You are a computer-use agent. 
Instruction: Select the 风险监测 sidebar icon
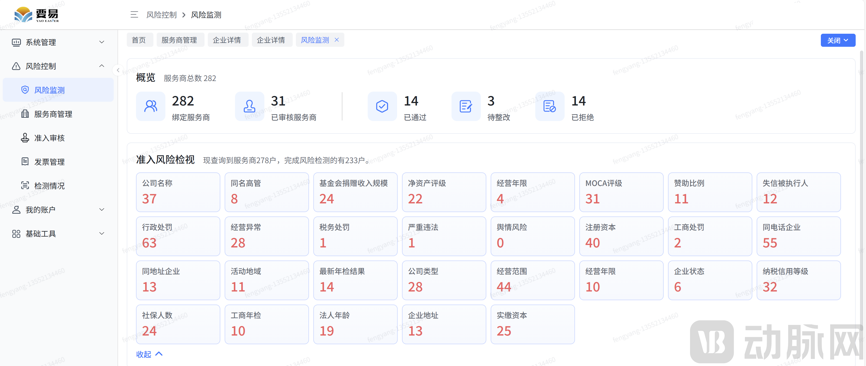pyautogui.click(x=25, y=90)
